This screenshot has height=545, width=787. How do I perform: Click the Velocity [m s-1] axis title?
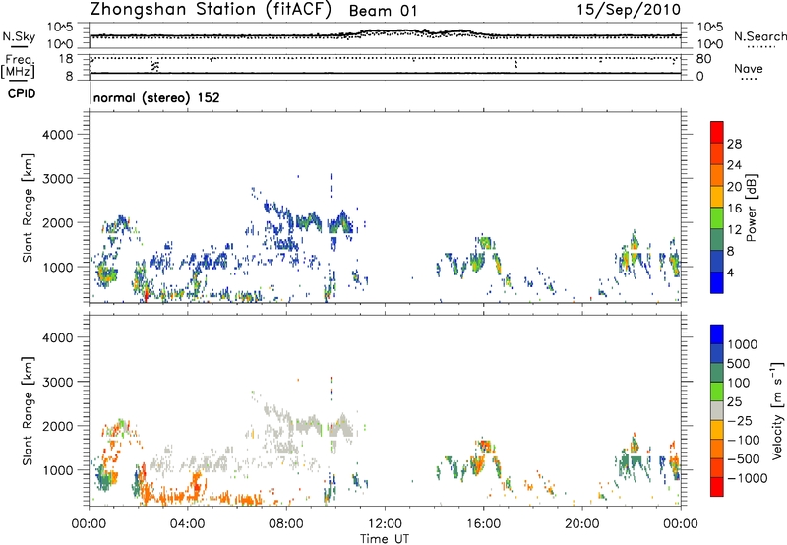coord(777,410)
